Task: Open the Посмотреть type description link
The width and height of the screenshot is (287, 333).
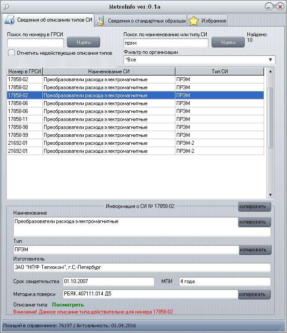Action: coord(68,305)
